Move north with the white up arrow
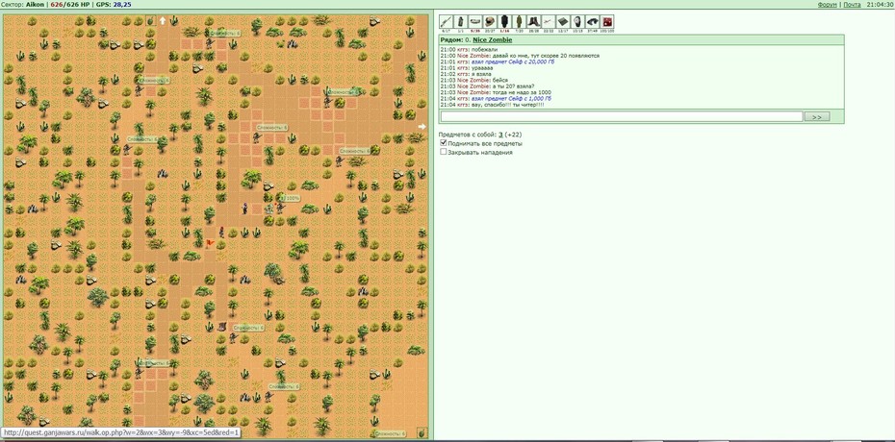 pyautogui.click(x=162, y=20)
